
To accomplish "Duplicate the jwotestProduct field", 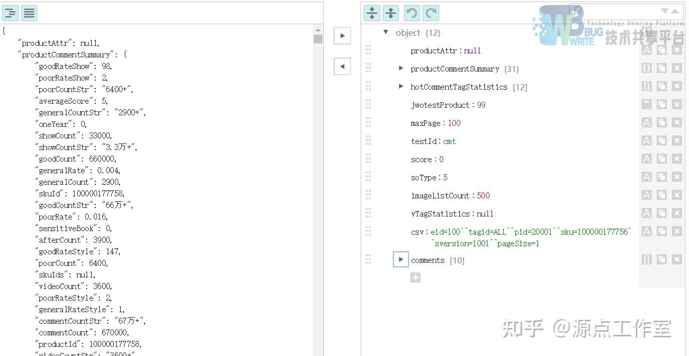I will (662, 104).
